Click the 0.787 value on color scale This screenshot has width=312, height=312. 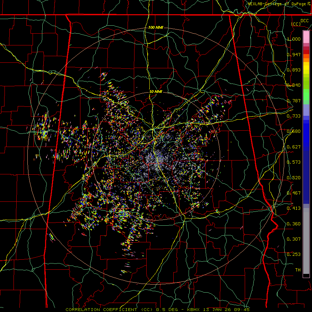pyautogui.click(x=294, y=101)
